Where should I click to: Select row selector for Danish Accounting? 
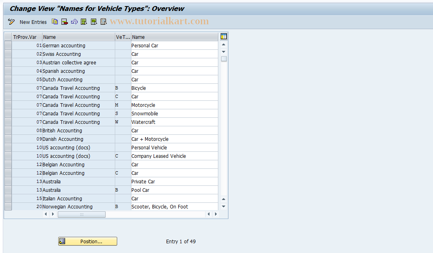(x=8, y=139)
